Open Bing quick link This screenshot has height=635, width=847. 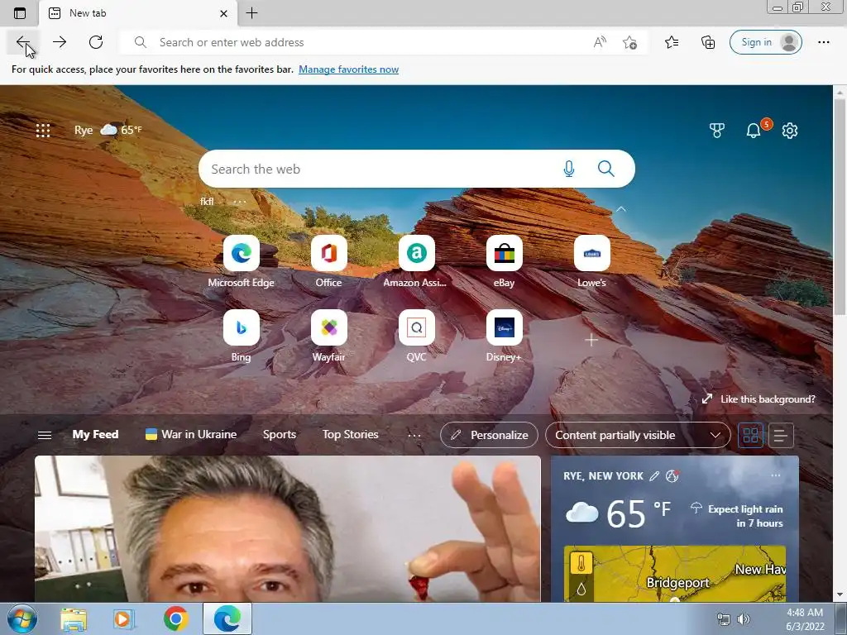tap(241, 337)
